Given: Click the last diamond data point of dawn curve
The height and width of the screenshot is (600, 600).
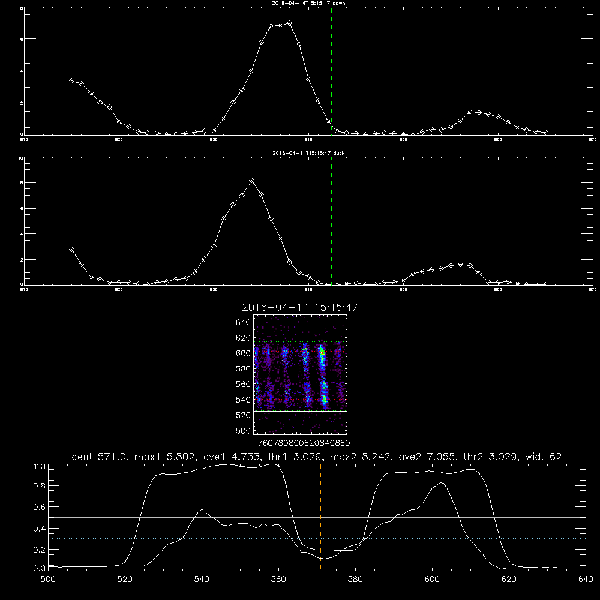Looking at the screenshot, I should point(545,132).
